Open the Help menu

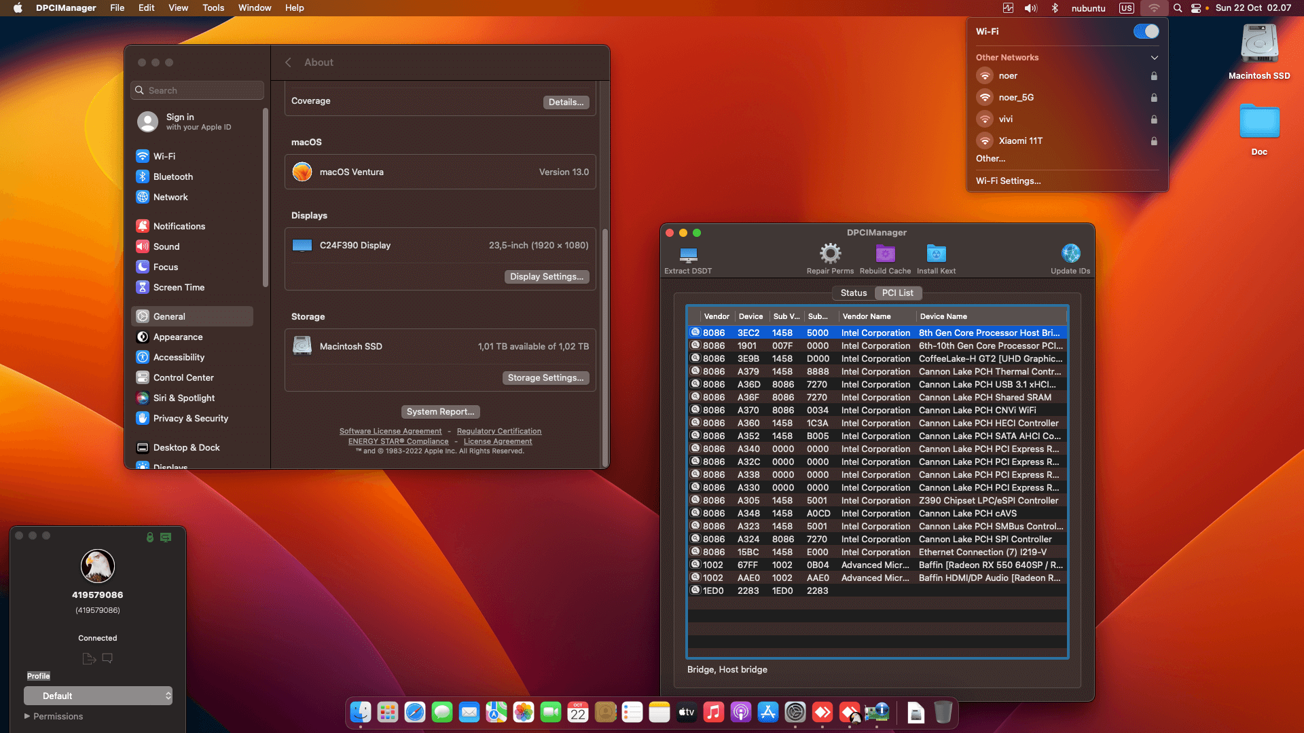click(294, 8)
